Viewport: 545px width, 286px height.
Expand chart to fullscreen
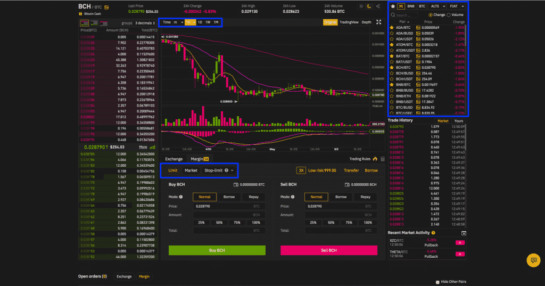coord(379,22)
